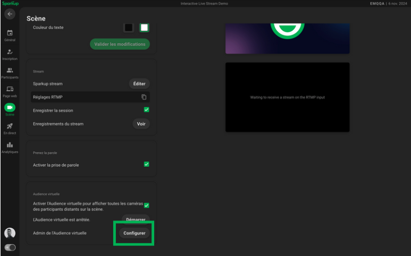Image resolution: width=411 pixels, height=256 pixels.
Task: Open the Général section in sidebar
Action: (10, 33)
